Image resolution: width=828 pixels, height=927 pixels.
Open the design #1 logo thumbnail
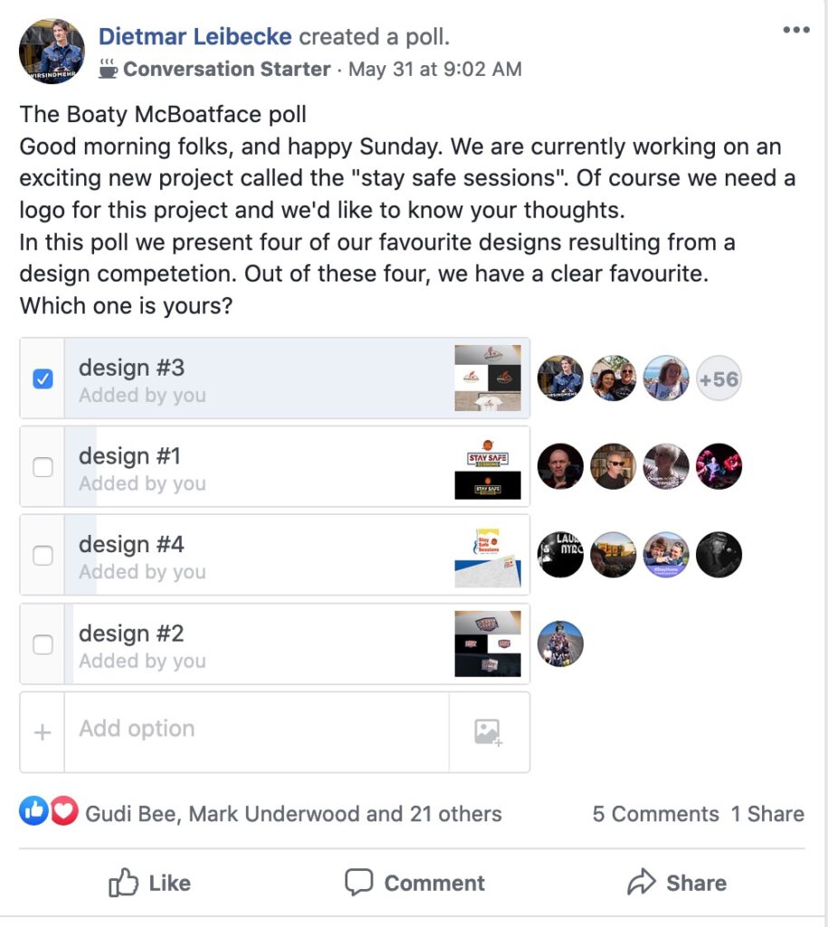click(x=488, y=467)
